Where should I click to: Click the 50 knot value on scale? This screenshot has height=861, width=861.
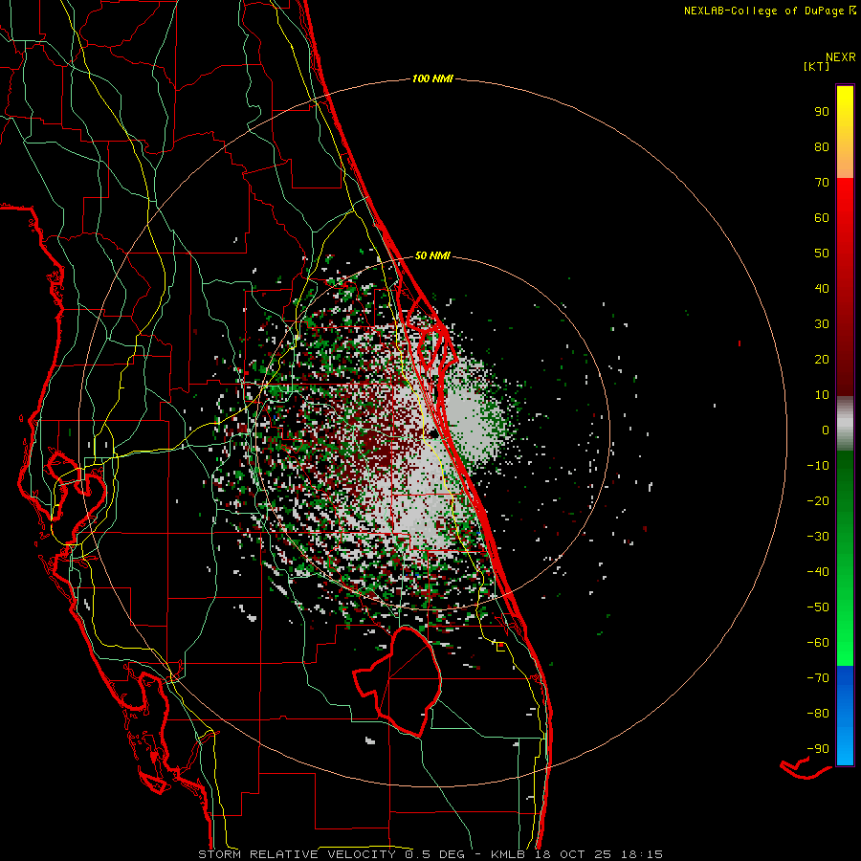tap(822, 254)
